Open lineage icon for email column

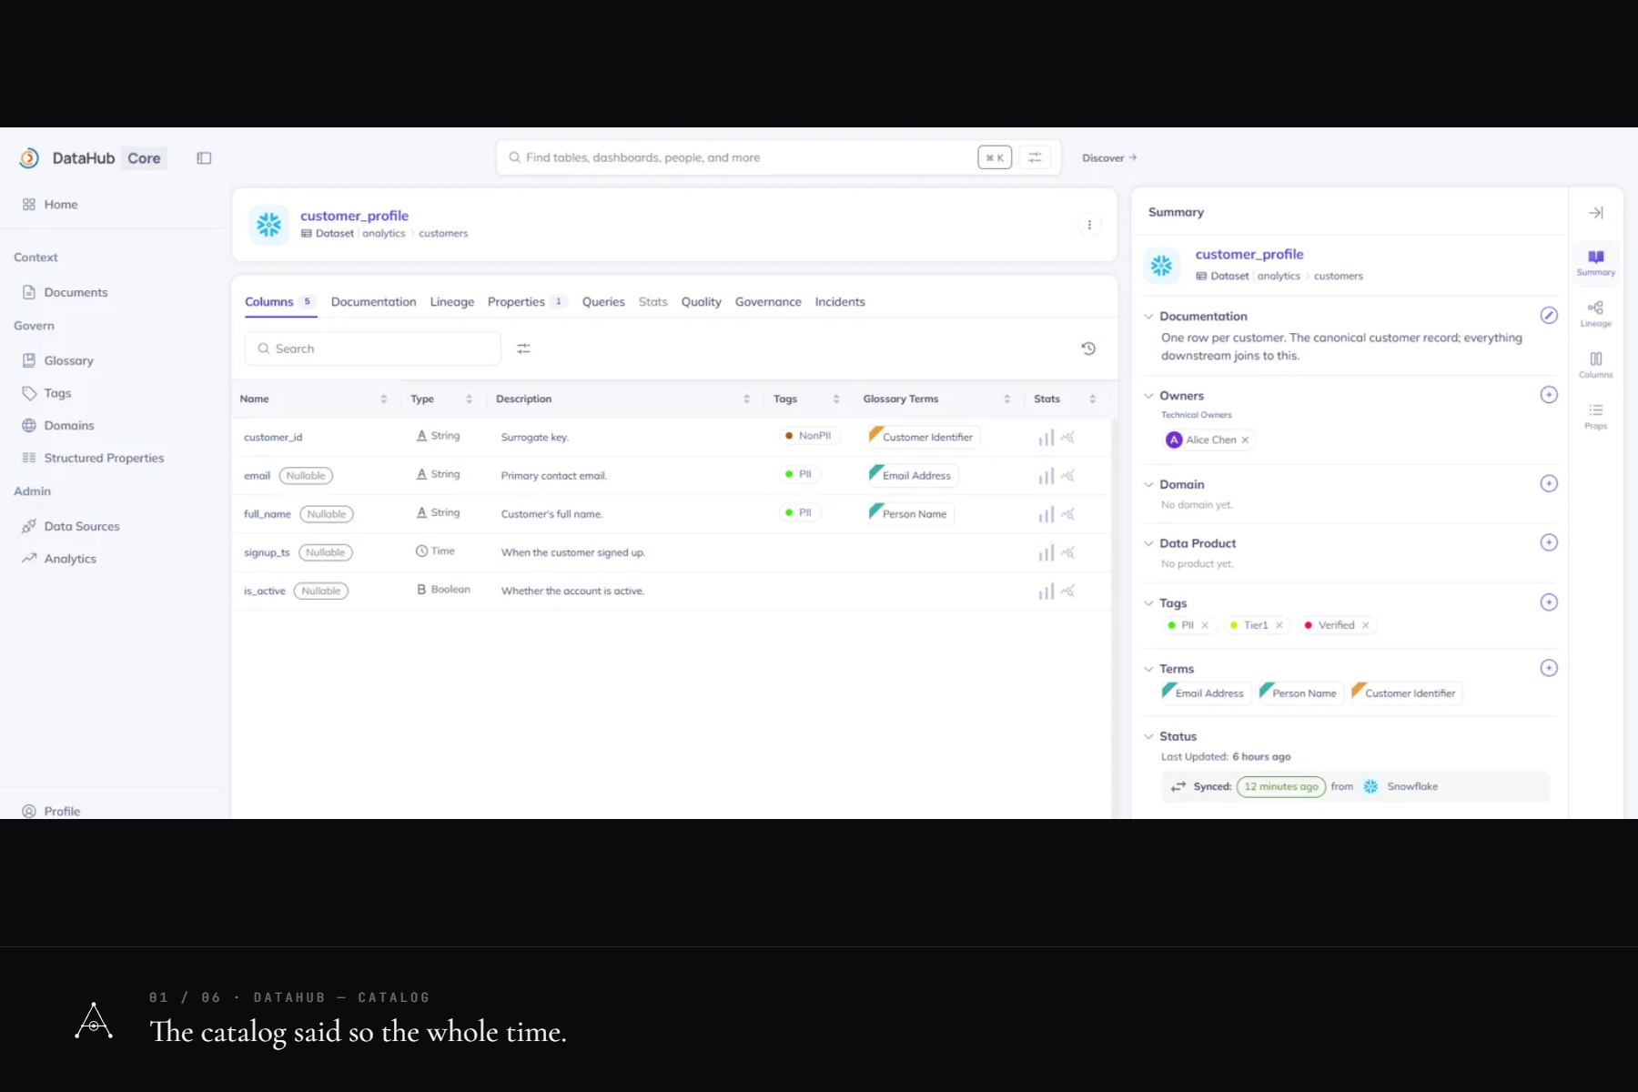pos(1068,476)
